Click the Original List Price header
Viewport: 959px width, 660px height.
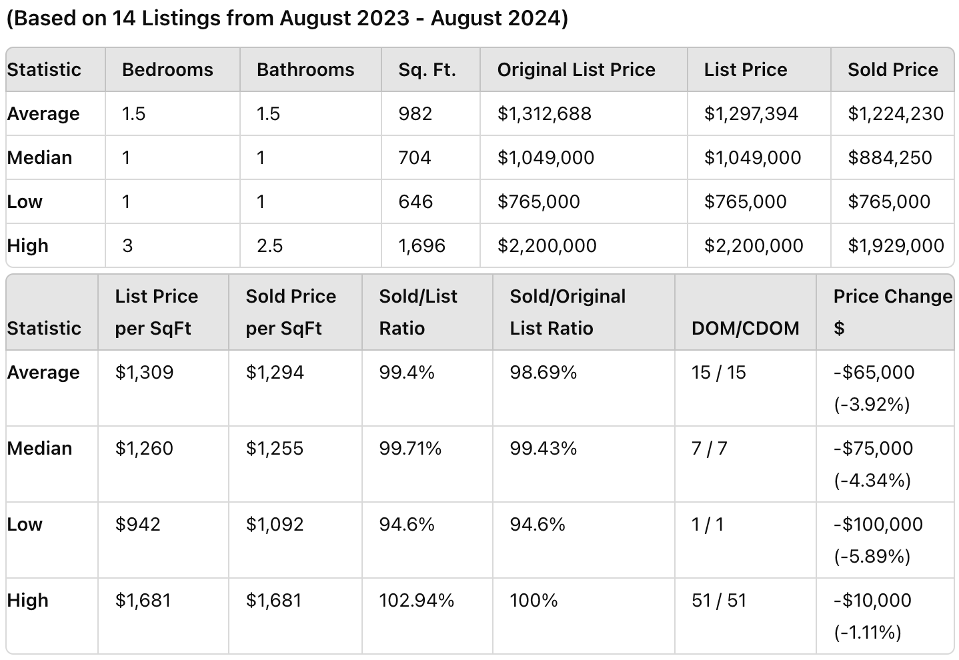point(576,69)
